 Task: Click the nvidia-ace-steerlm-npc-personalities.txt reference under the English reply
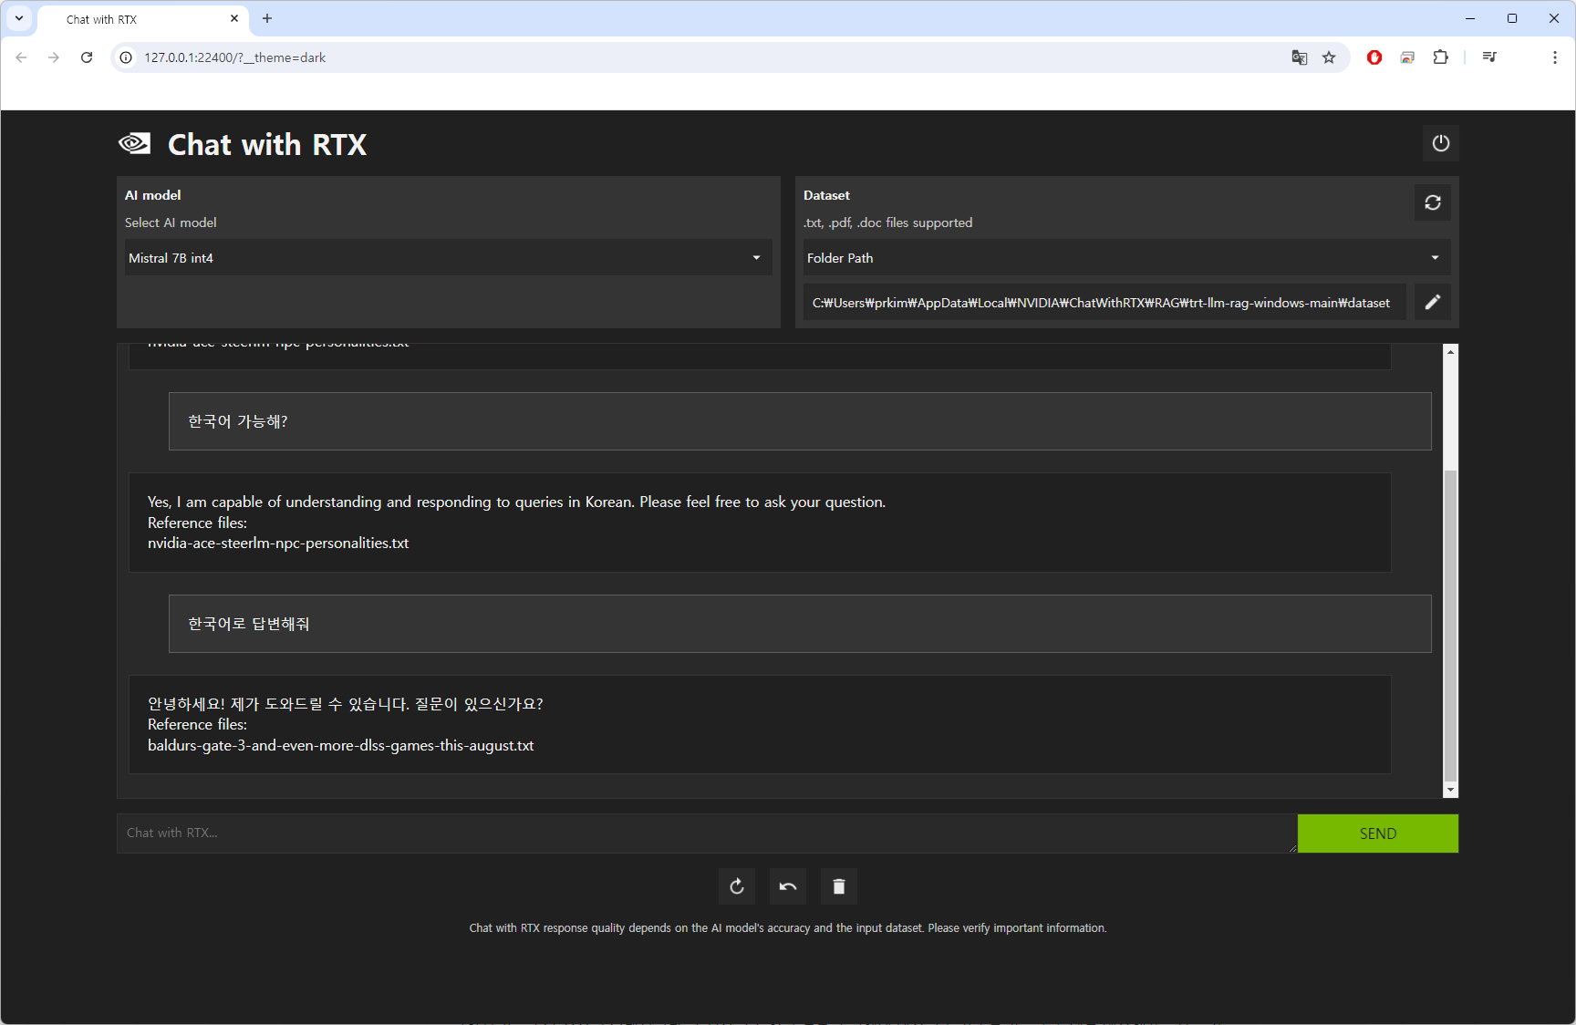(x=278, y=544)
